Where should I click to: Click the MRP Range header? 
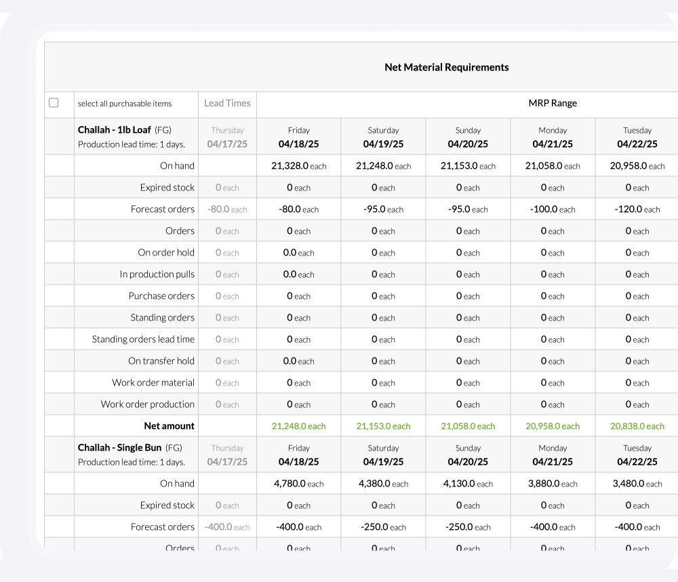[x=553, y=103]
